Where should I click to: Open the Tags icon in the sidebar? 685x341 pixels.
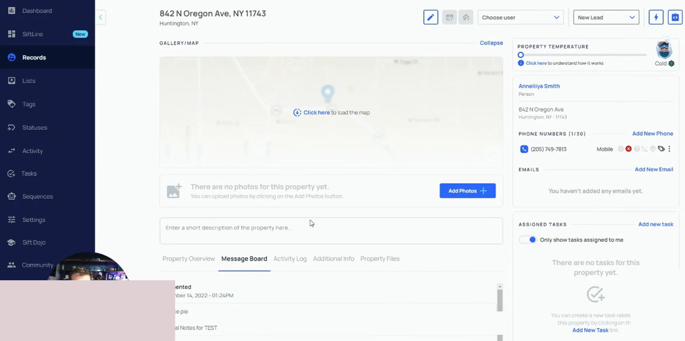click(x=12, y=104)
